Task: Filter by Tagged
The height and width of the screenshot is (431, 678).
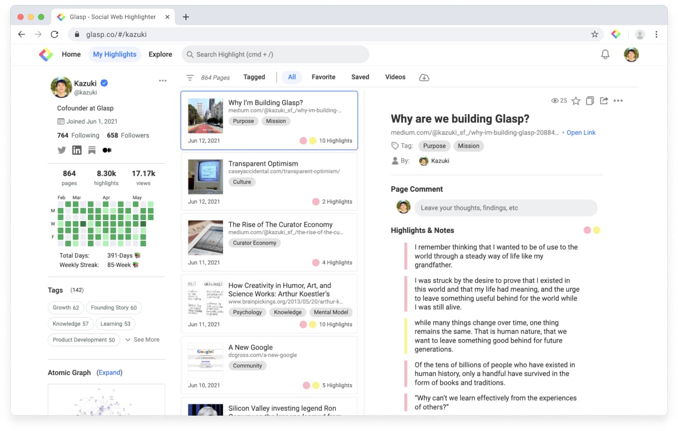Action: pyautogui.click(x=254, y=77)
